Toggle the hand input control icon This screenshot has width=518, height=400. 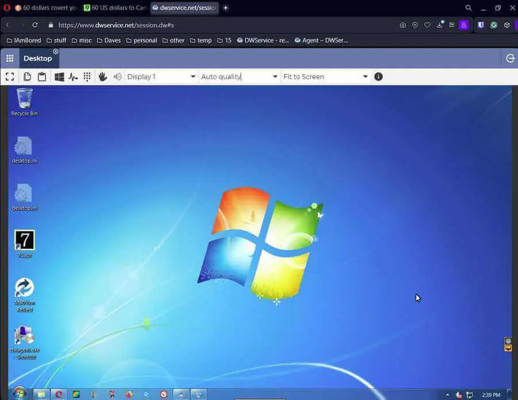[102, 77]
